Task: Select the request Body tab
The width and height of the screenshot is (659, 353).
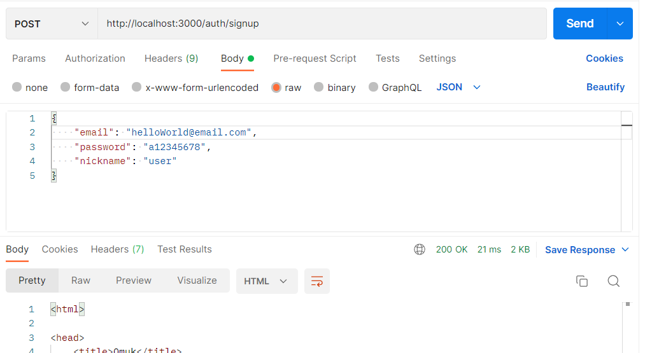Action: [237, 59]
